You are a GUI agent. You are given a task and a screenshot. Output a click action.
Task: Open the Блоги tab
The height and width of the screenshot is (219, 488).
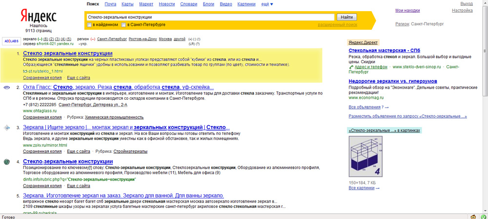click(x=208, y=4)
